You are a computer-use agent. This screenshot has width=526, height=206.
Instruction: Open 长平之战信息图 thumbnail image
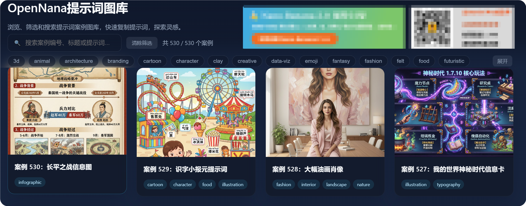(67, 111)
